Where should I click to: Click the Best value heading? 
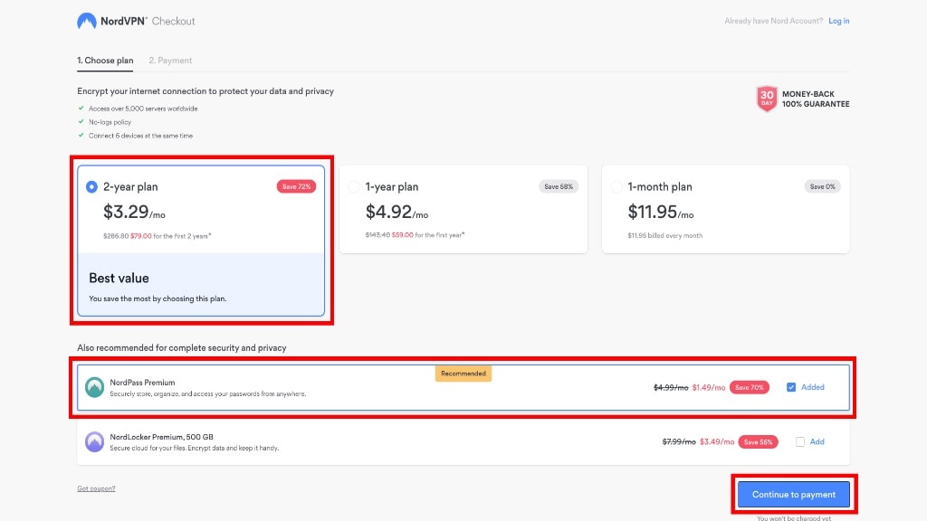point(119,279)
